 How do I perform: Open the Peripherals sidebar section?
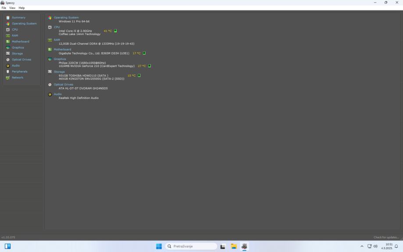coord(20,71)
